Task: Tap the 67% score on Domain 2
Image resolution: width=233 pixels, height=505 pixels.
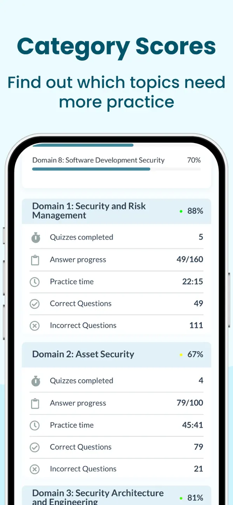Action: [195, 355]
